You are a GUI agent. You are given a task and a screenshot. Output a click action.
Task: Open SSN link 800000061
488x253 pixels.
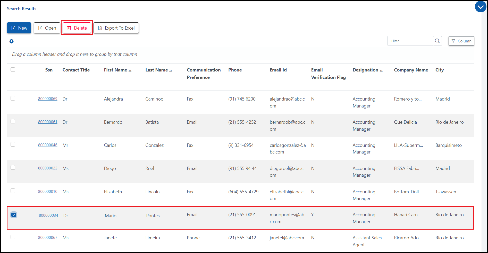[x=48, y=122]
